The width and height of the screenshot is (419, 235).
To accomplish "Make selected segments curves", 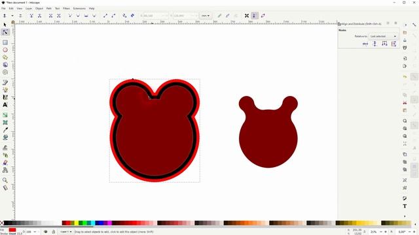I will point(113,16).
